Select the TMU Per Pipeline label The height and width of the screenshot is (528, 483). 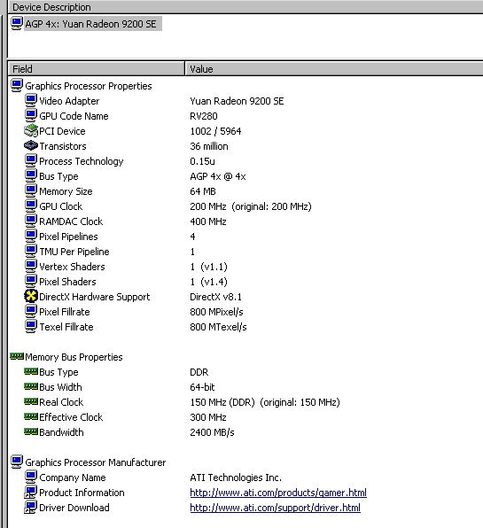pyautogui.click(x=74, y=252)
